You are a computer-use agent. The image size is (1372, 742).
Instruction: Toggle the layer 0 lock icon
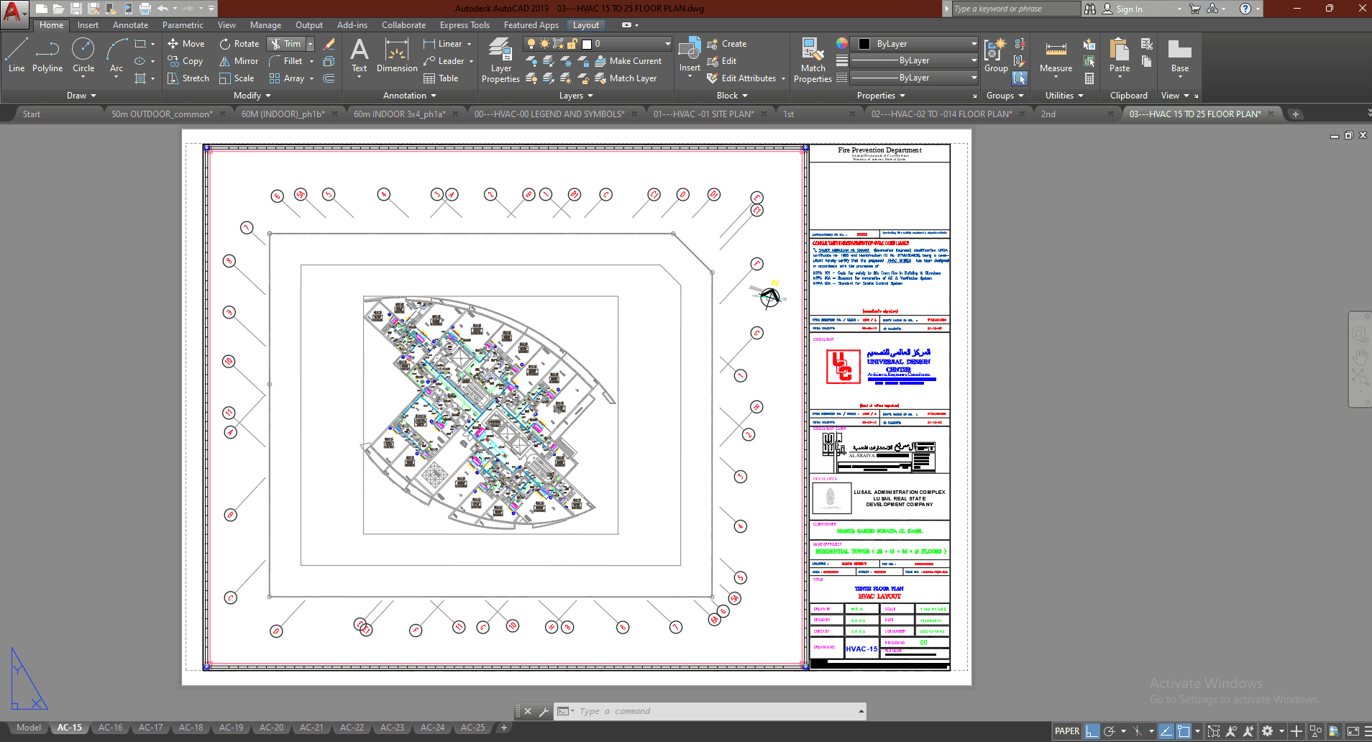pos(572,44)
